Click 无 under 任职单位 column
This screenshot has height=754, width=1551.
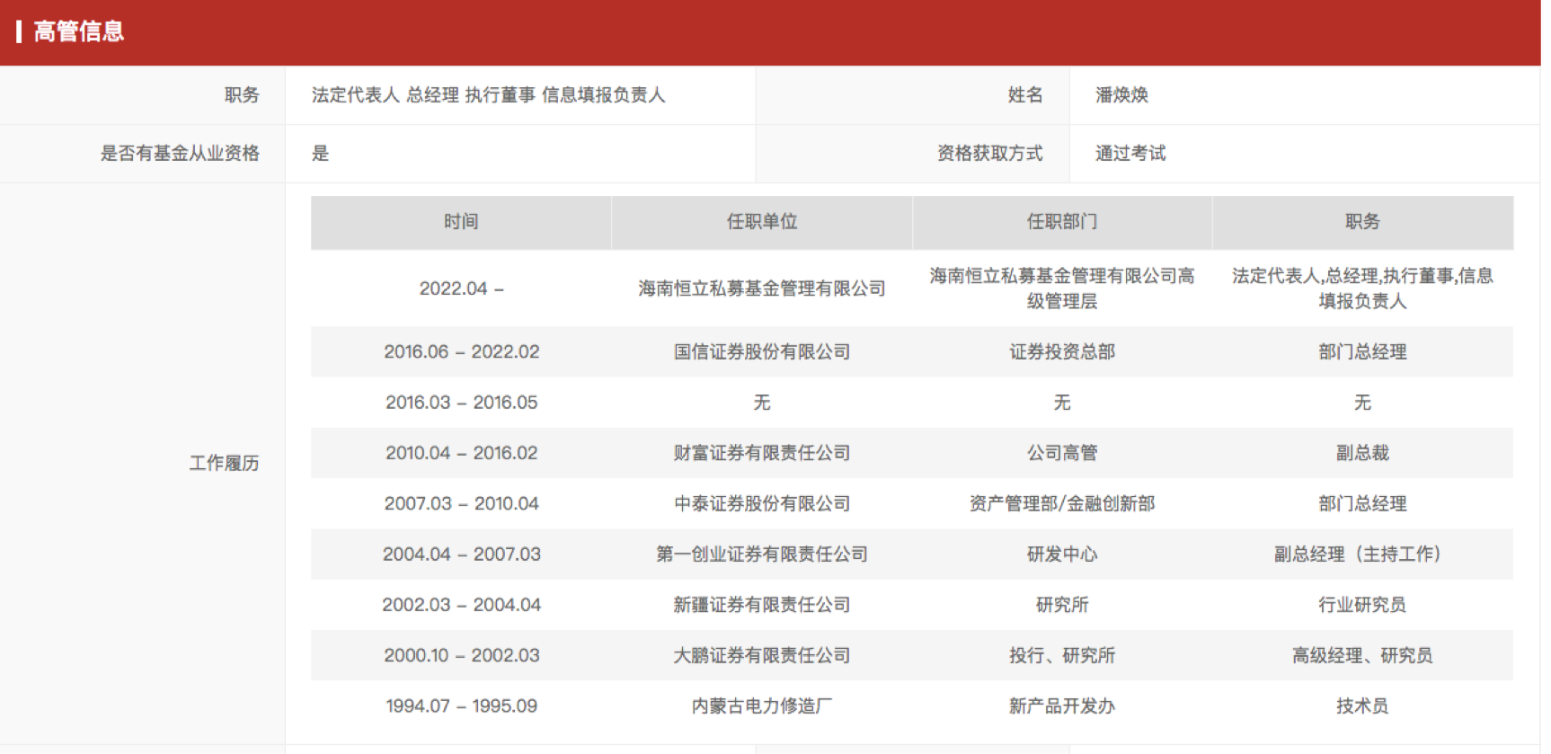click(x=762, y=403)
